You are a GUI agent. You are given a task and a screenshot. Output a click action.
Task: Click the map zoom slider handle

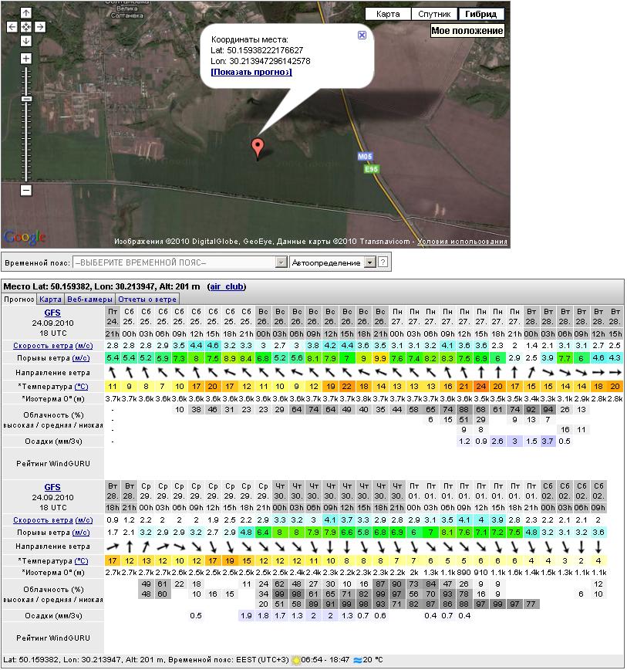[26, 99]
